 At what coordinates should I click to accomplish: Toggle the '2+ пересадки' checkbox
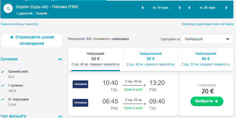3,99
